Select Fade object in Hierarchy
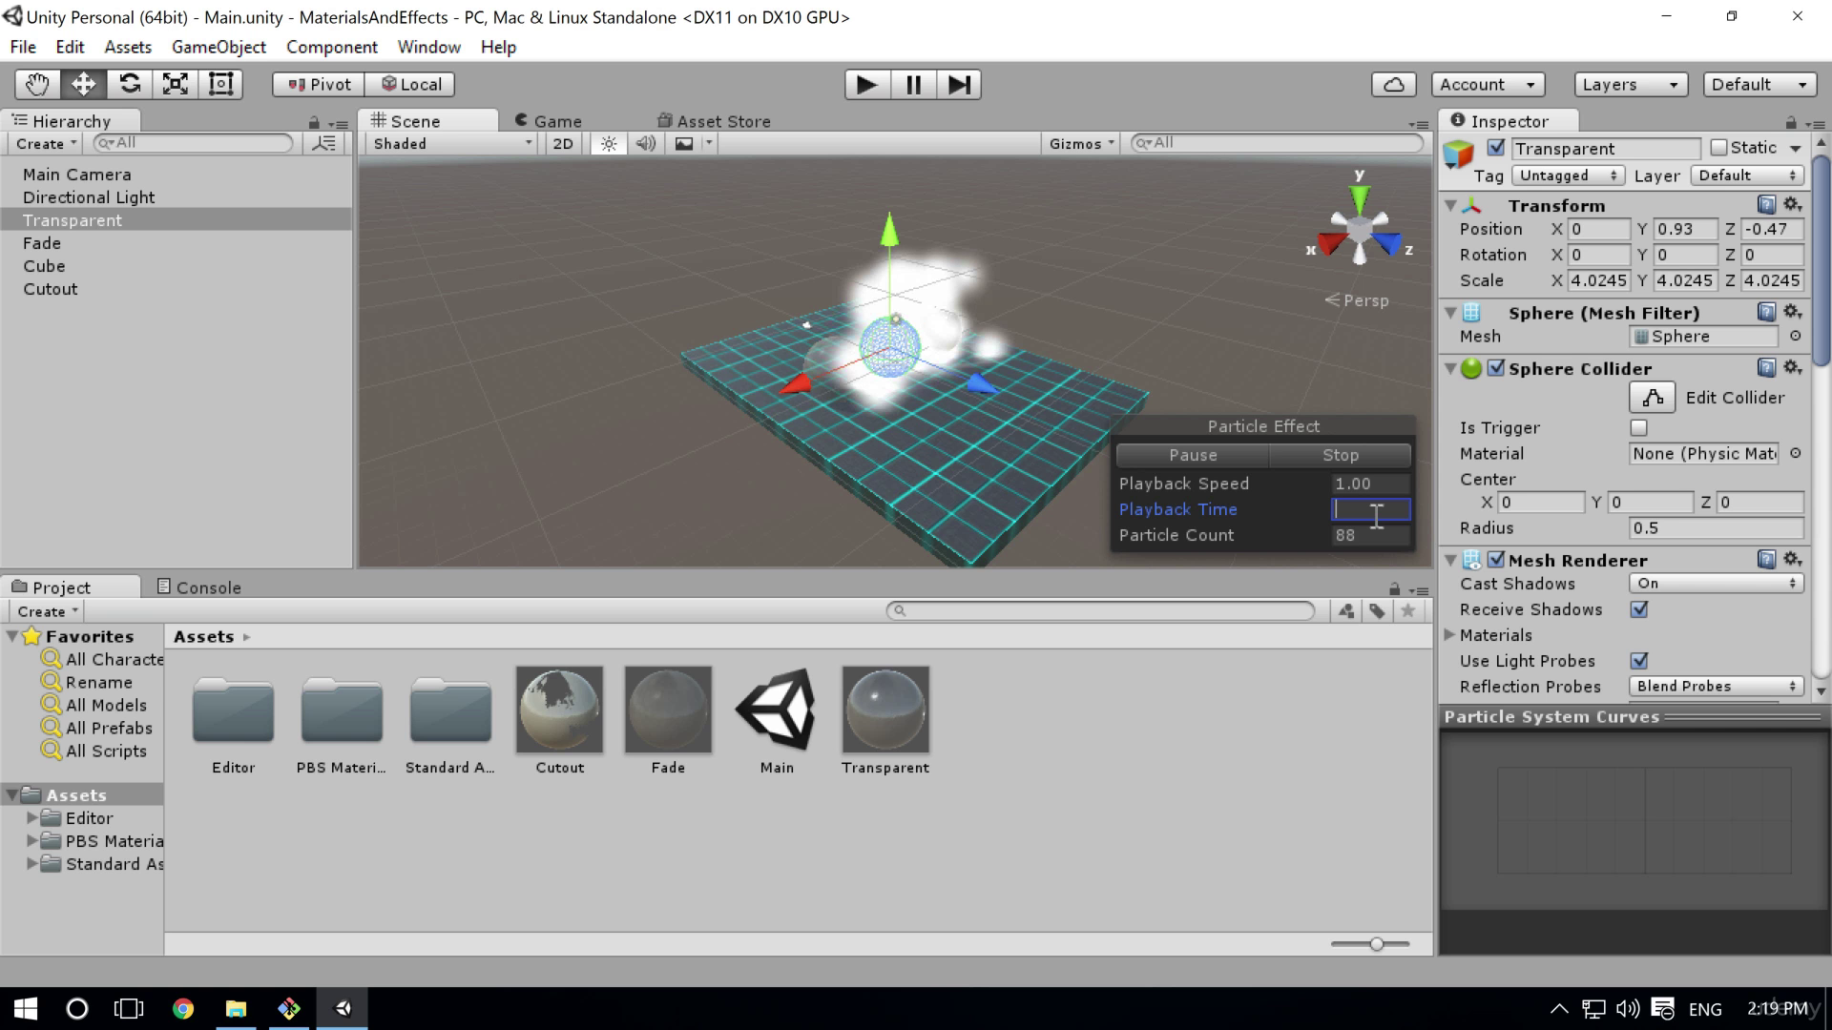Screen dimensions: 1832x1030 click(x=42, y=242)
